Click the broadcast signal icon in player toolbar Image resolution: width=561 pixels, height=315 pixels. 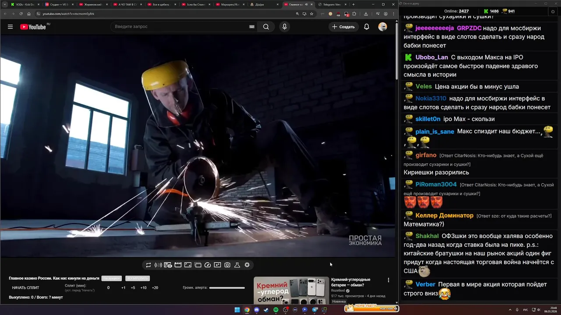tap(158, 265)
